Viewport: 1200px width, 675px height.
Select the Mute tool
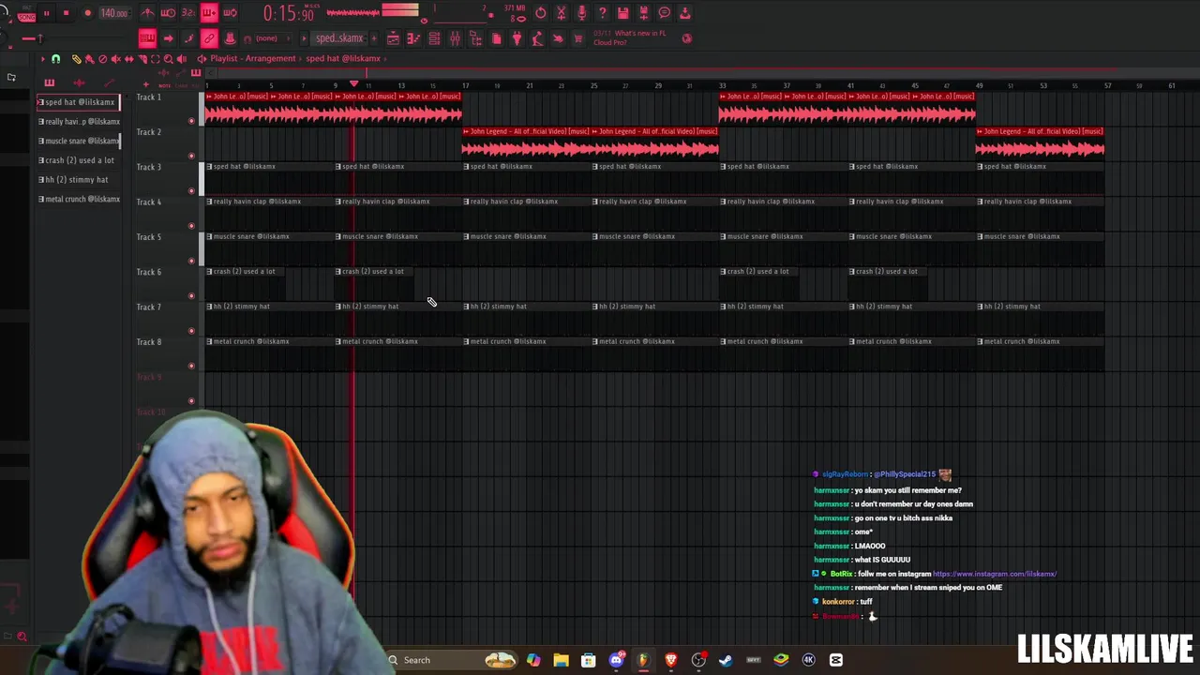coord(116,59)
